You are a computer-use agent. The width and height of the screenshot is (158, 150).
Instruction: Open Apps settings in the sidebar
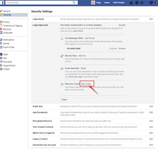tap(5, 54)
